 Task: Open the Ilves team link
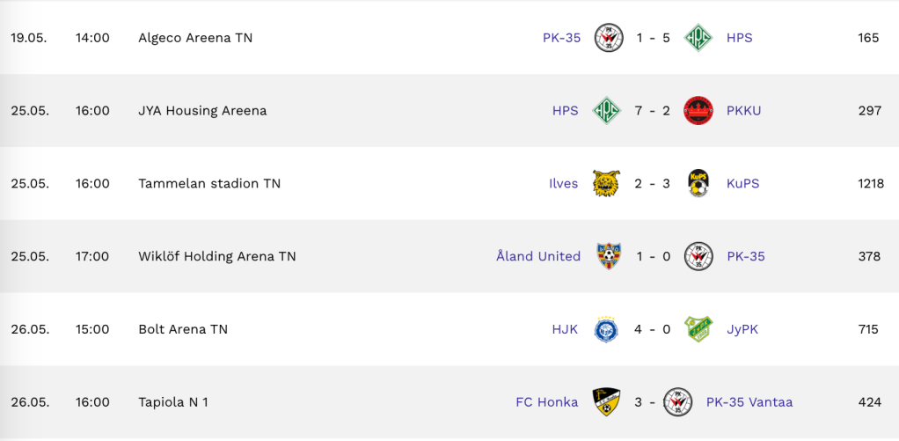pyautogui.click(x=563, y=184)
